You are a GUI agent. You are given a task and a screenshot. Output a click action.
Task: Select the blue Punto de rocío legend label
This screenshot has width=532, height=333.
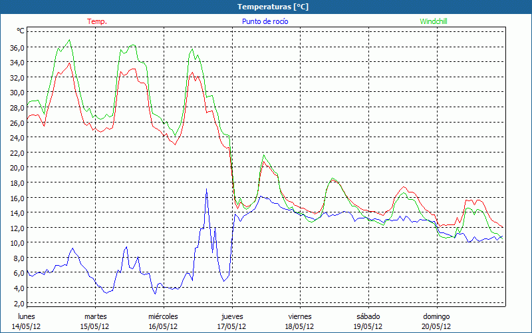pyautogui.click(x=265, y=21)
